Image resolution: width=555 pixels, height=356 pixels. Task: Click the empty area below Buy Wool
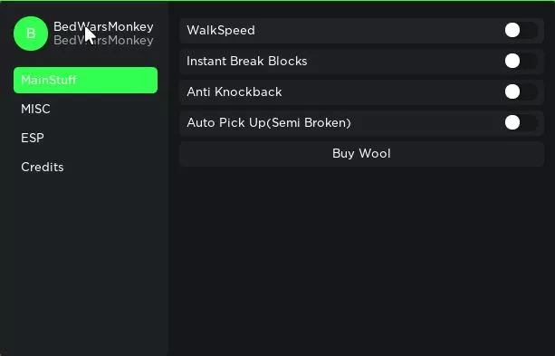click(x=361, y=258)
